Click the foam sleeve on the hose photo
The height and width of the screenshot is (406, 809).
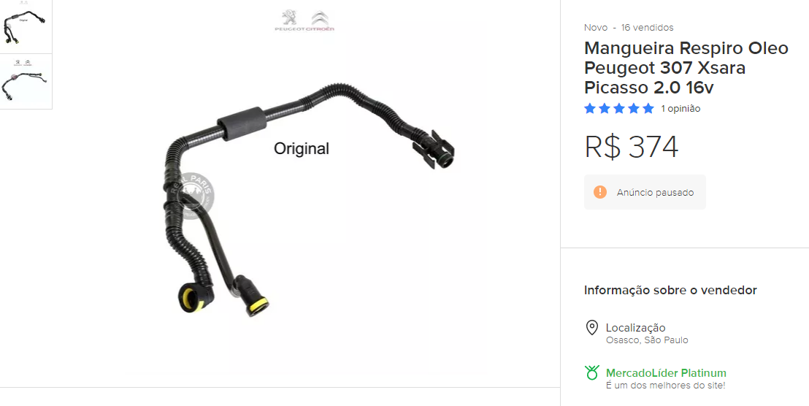[x=242, y=123]
